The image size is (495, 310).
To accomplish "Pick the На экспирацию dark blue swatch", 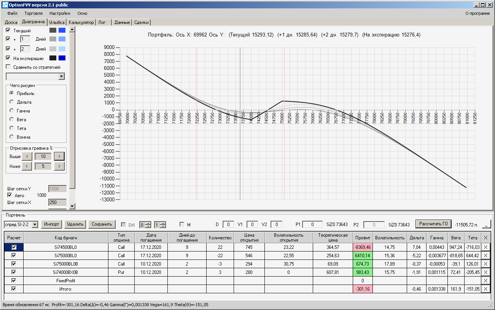I will coord(62,58).
